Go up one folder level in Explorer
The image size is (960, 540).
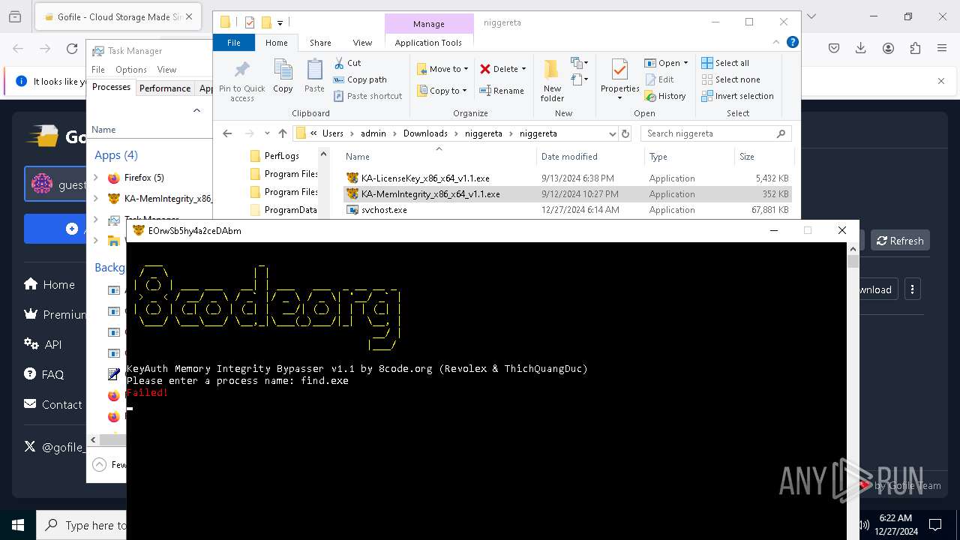point(282,133)
